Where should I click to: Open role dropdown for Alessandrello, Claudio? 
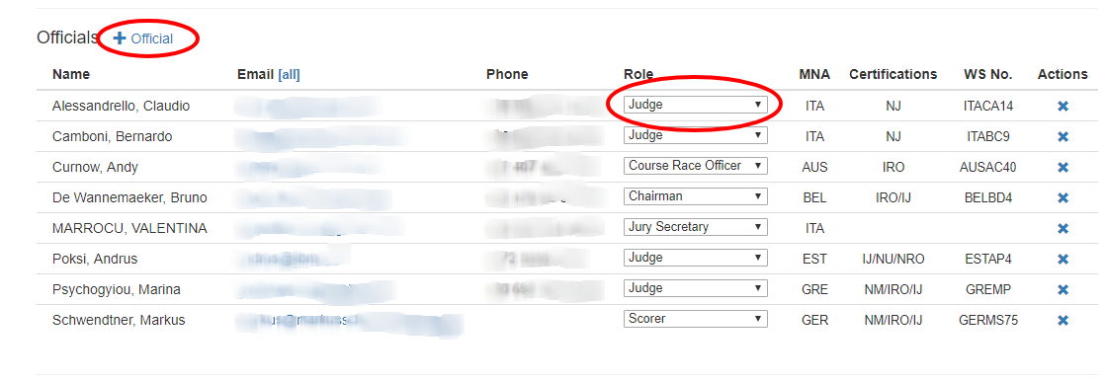tap(696, 105)
